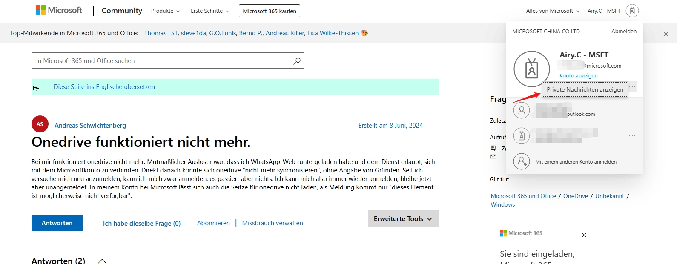Expand the Erweiterte Tools dropdown
This screenshot has height=264, width=677.
[x=403, y=218]
